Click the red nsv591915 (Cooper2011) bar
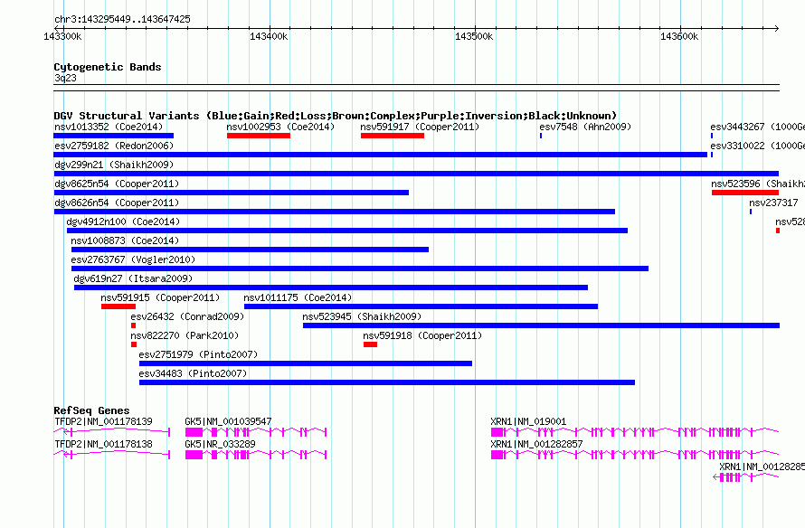Viewport: 805px width, 528px height. point(118,306)
